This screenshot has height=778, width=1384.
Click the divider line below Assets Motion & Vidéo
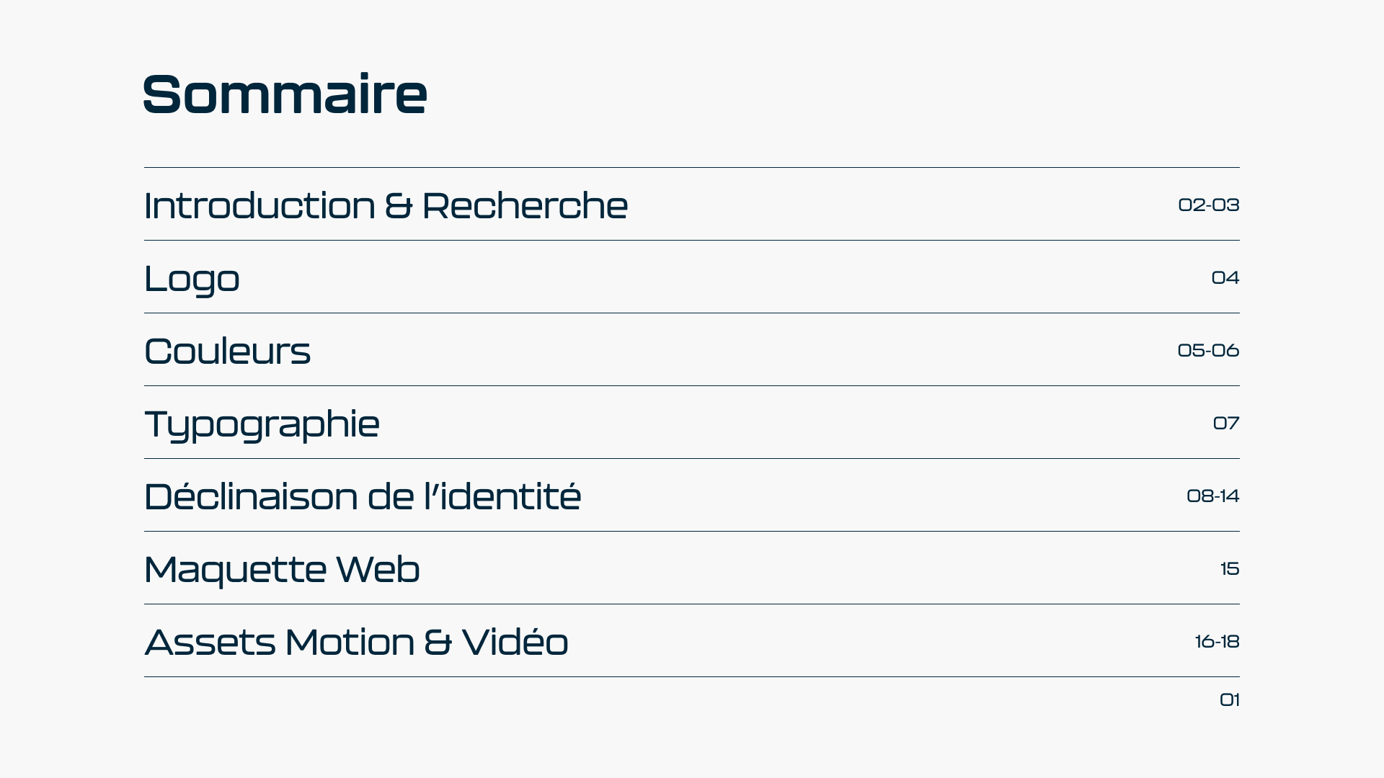coord(692,676)
